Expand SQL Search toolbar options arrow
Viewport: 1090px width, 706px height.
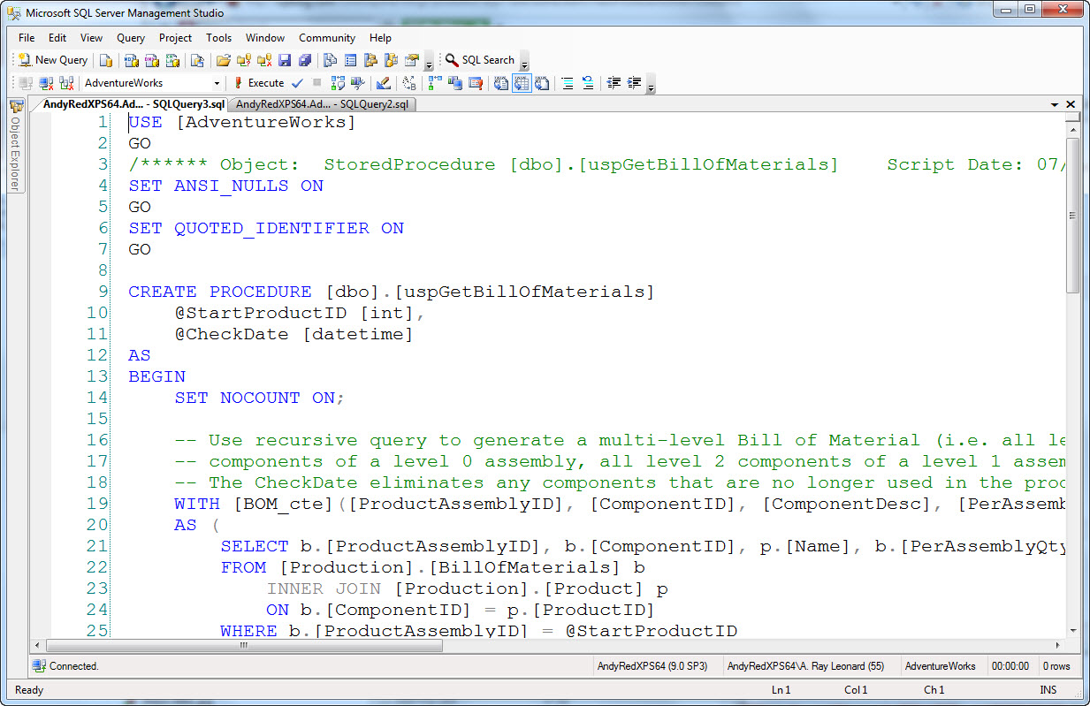point(524,62)
